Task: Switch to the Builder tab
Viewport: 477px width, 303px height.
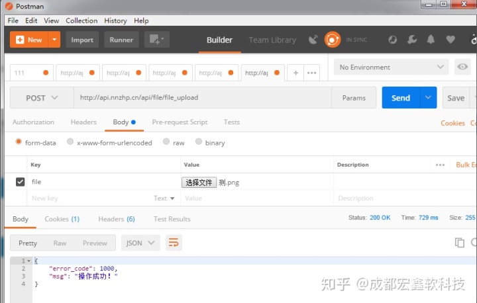Action: click(220, 40)
